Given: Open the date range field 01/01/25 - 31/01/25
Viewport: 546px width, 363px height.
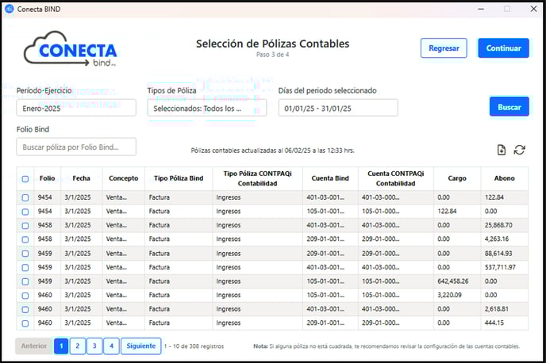Looking at the screenshot, I should (338, 108).
